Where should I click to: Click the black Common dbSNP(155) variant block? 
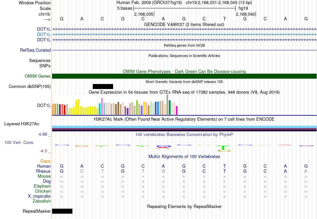tap(103, 86)
